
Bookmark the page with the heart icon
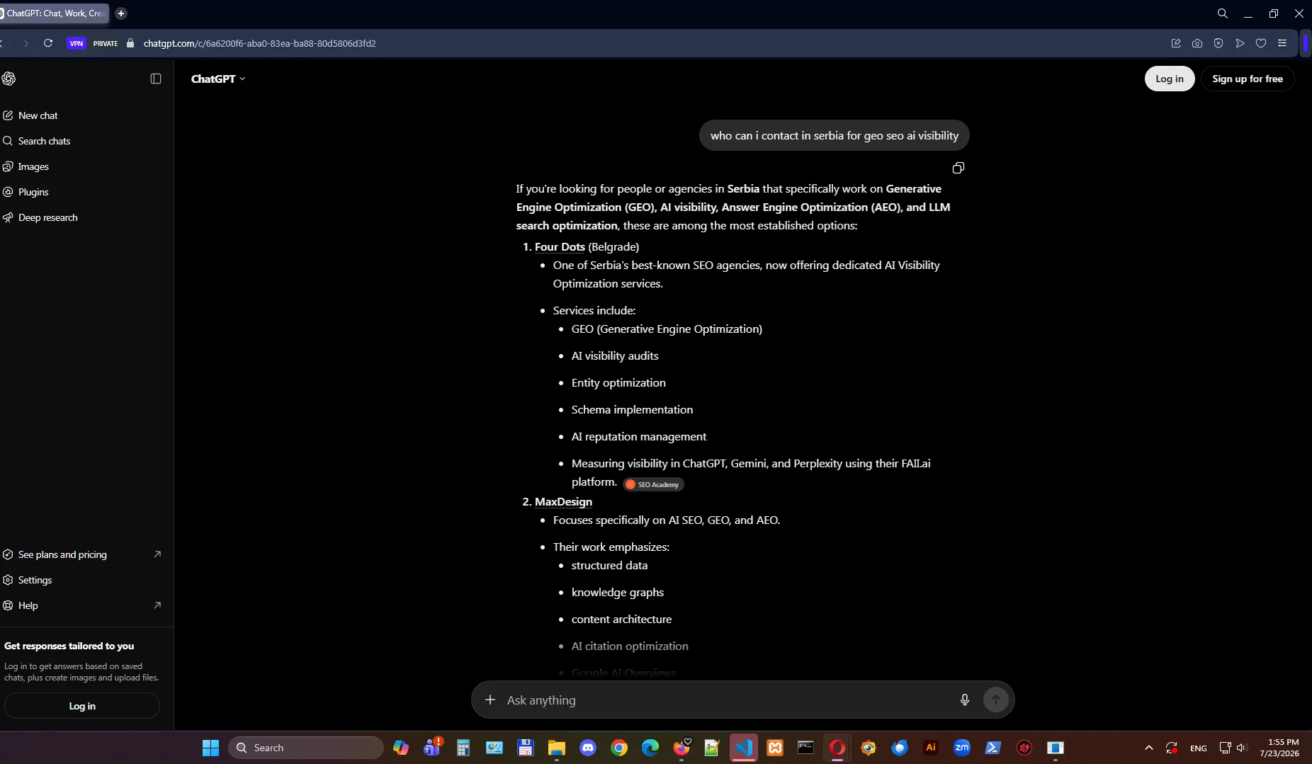(x=1261, y=43)
